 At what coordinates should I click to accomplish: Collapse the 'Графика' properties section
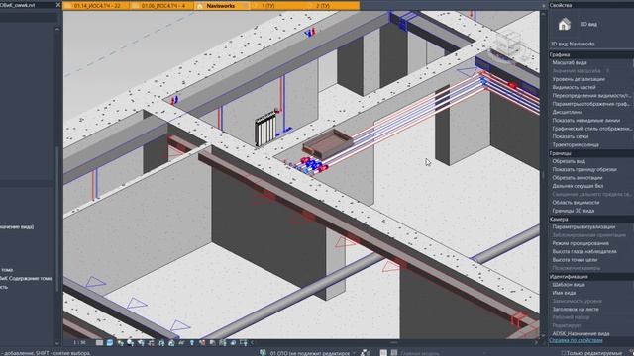click(x=591, y=54)
